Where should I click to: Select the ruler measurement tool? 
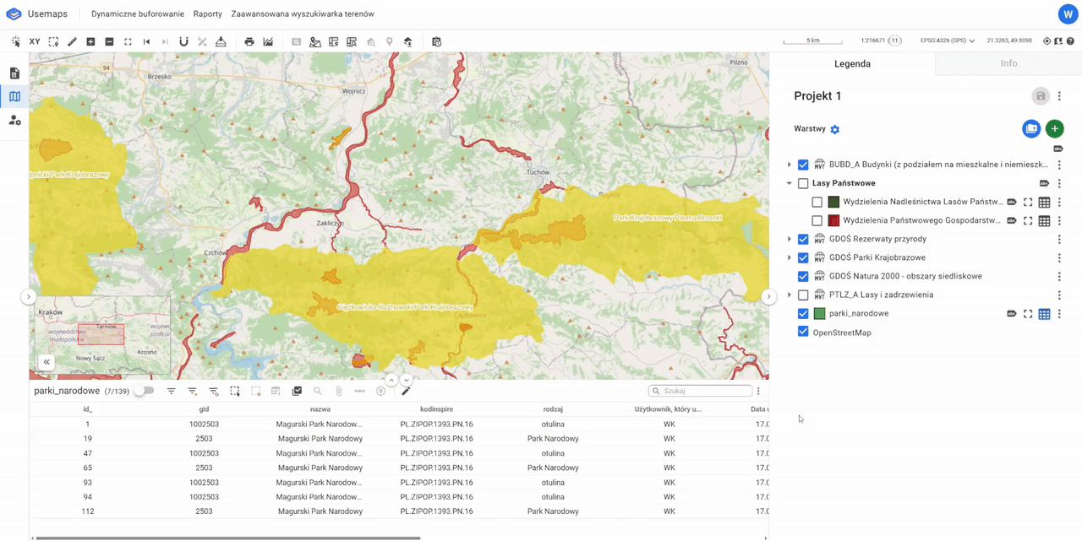pyautogui.click(x=72, y=41)
